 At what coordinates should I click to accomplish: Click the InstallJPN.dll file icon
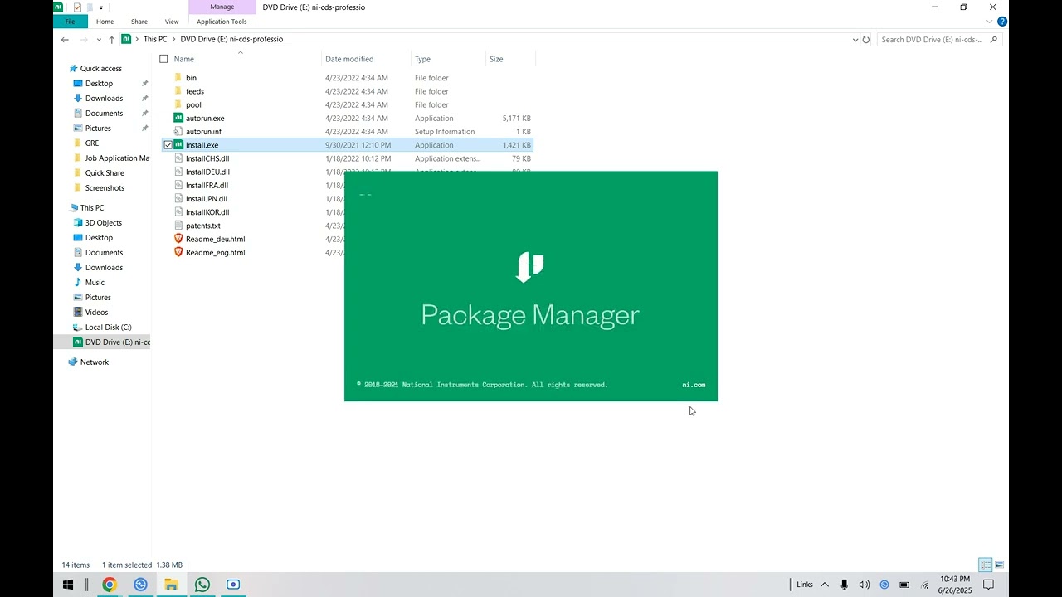[x=178, y=199]
